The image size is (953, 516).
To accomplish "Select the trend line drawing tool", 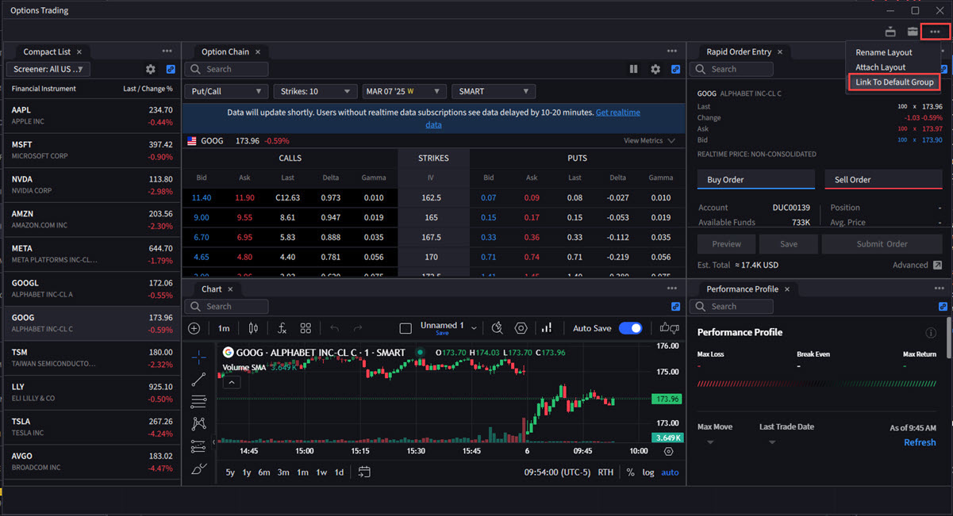I will pyautogui.click(x=198, y=380).
